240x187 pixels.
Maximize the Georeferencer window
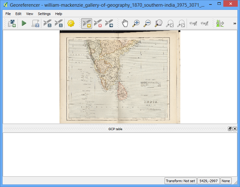point(219,4)
